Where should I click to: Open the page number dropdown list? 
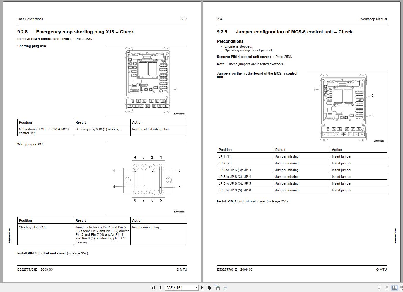196,288
